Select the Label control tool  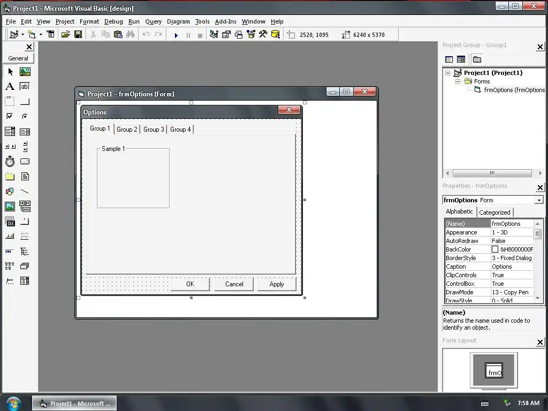10,86
